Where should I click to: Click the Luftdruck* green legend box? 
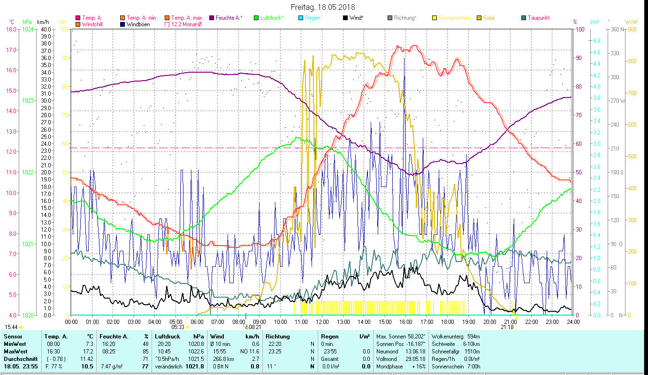(256, 18)
